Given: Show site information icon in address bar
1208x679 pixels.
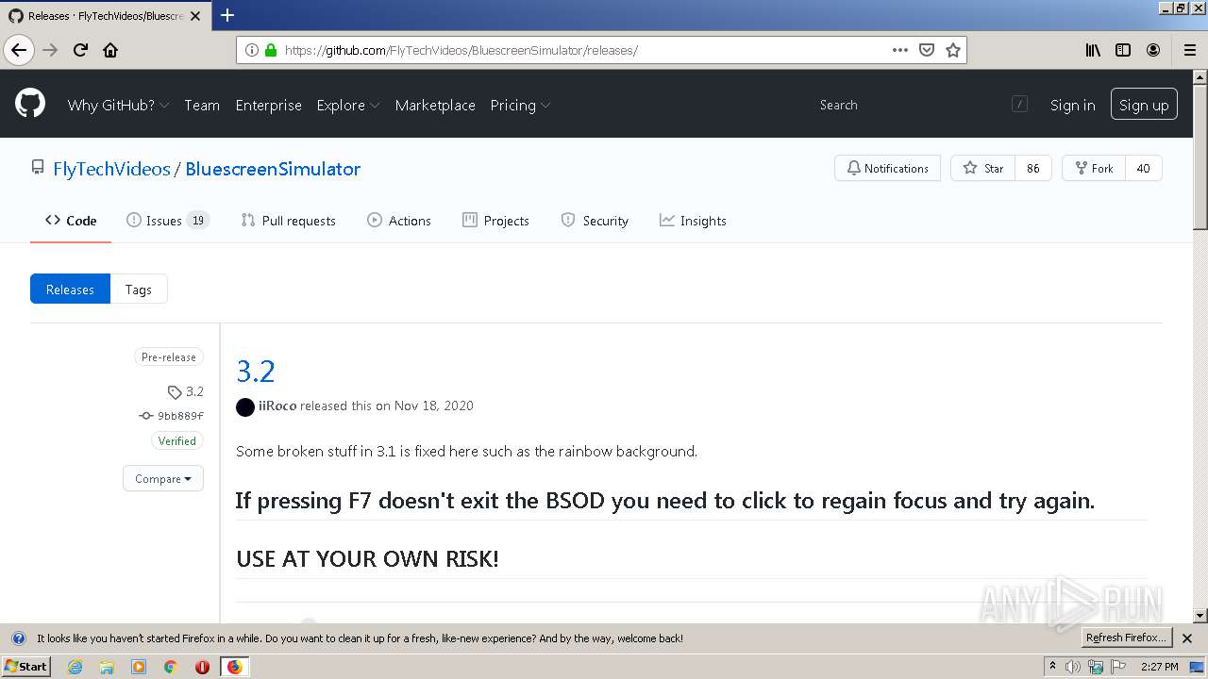Looking at the screenshot, I should click(x=252, y=50).
